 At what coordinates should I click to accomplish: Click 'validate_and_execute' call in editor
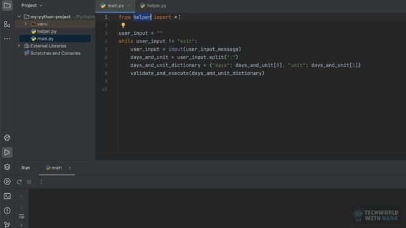pos(159,73)
